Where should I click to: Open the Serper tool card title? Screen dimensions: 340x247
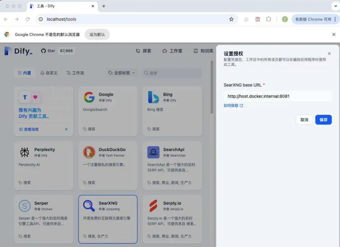coord(41,203)
